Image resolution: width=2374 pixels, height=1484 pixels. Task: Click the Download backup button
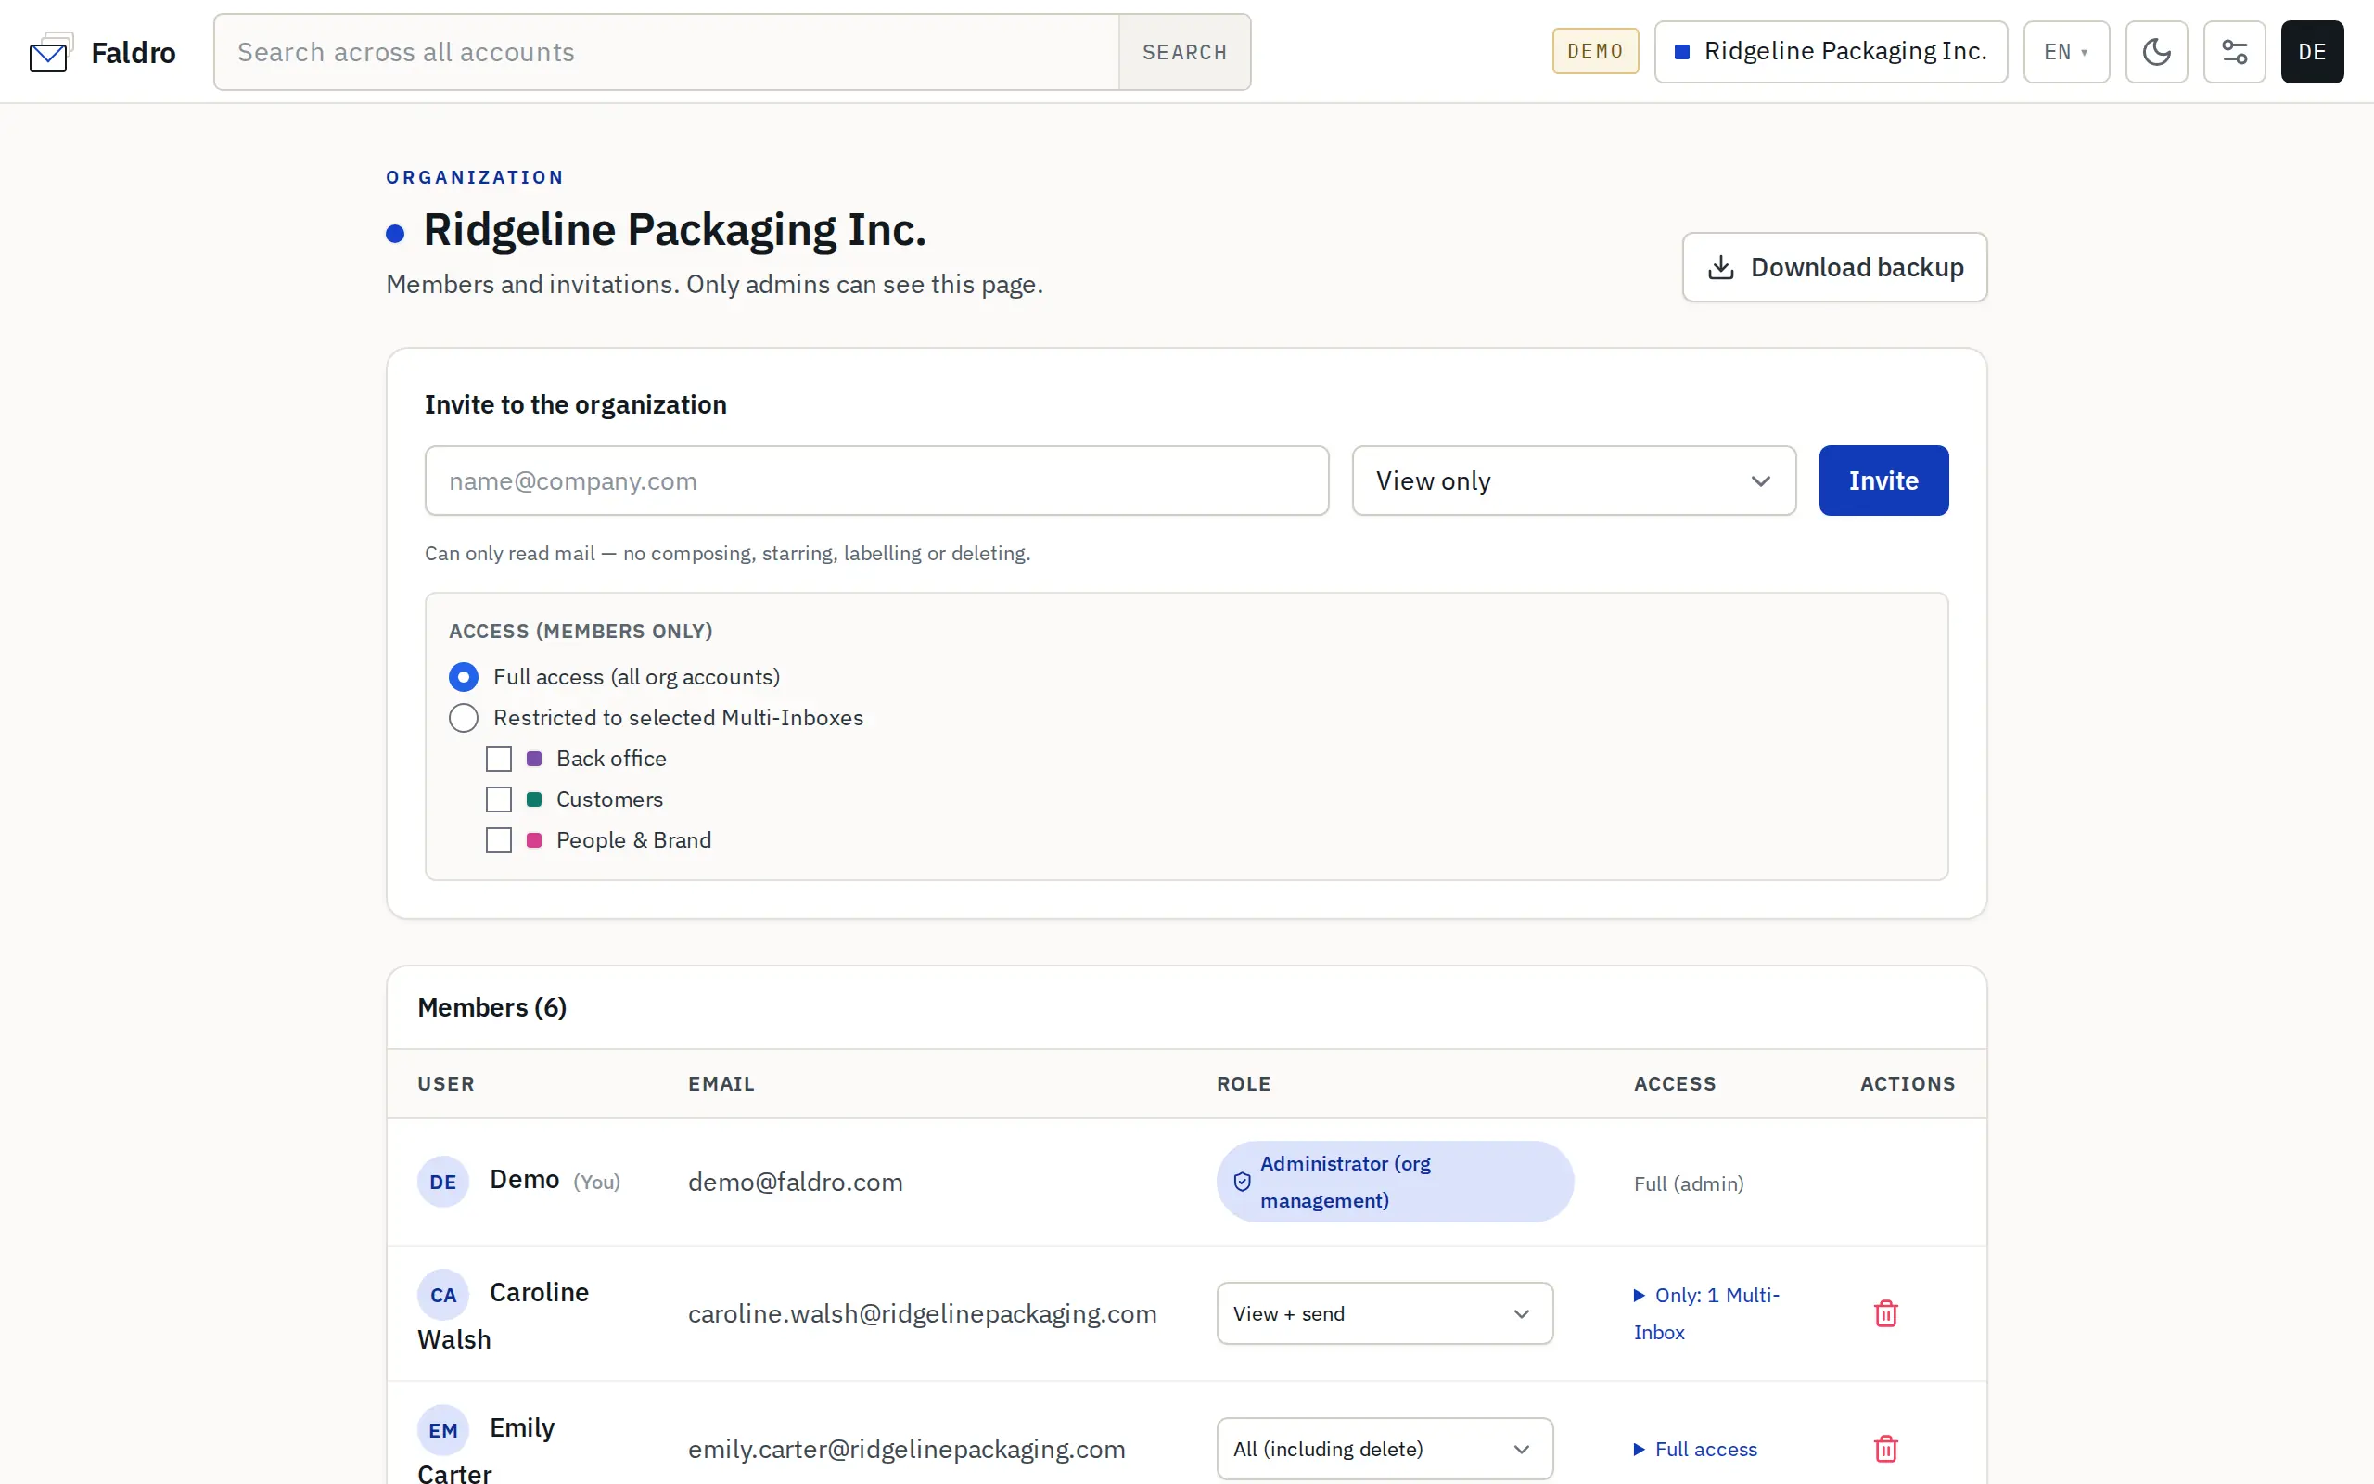point(1834,267)
